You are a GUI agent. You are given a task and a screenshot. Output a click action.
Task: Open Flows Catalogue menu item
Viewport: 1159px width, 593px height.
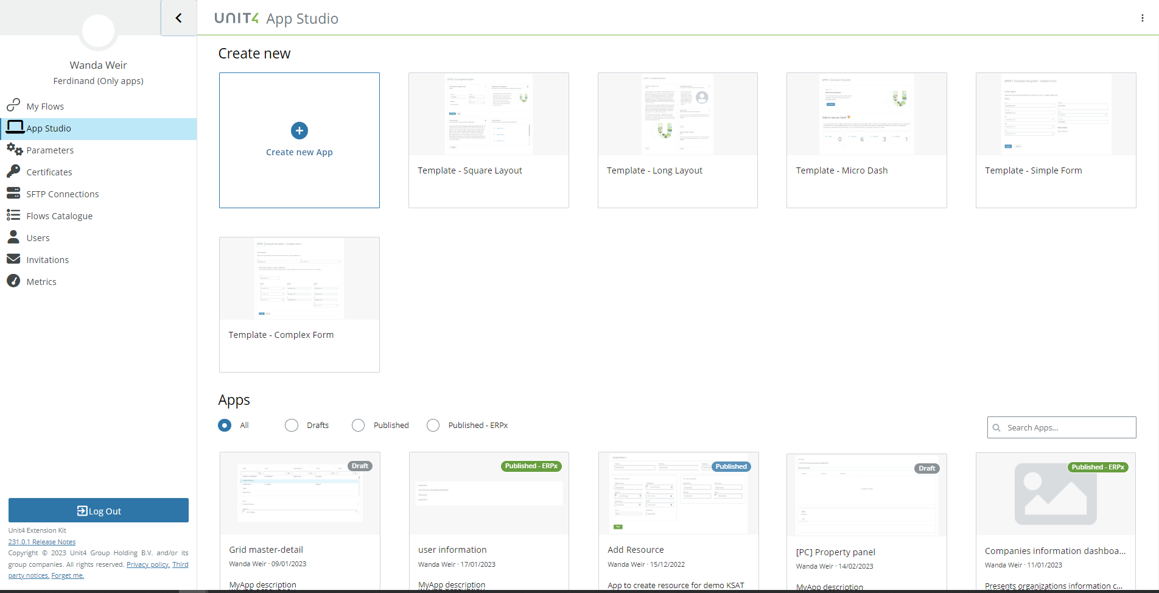tap(98, 216)
